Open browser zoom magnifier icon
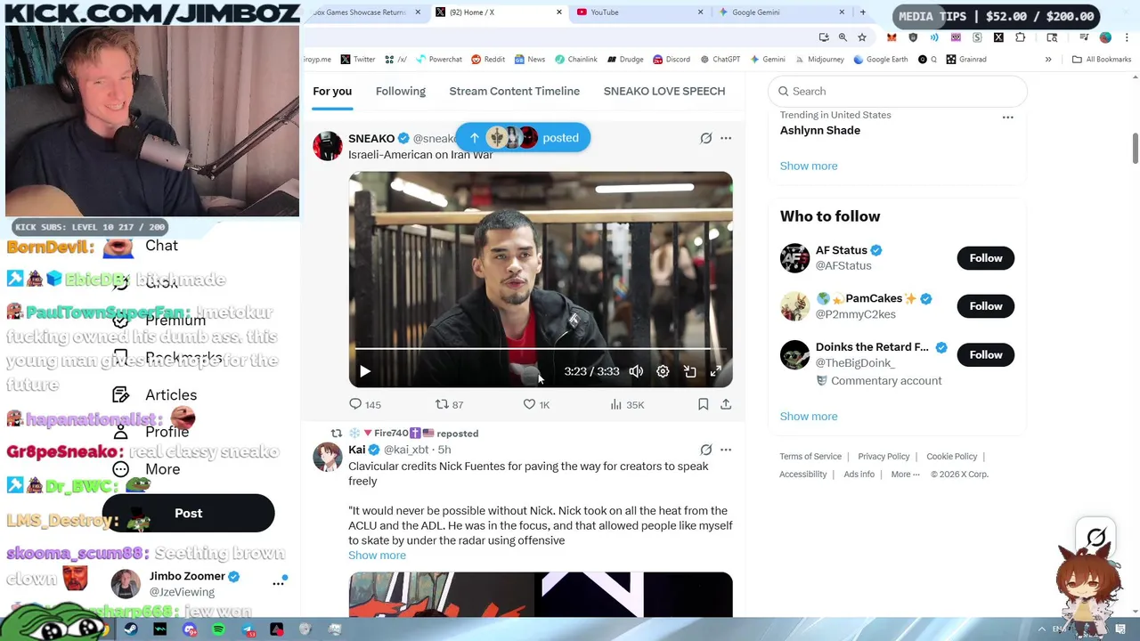This screenshot has height=641, width=1140. pyautogui.click(x=843, y=37)
